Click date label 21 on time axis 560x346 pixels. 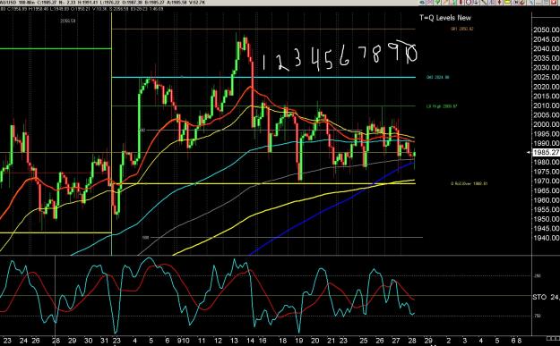click(x=332, y=341)
